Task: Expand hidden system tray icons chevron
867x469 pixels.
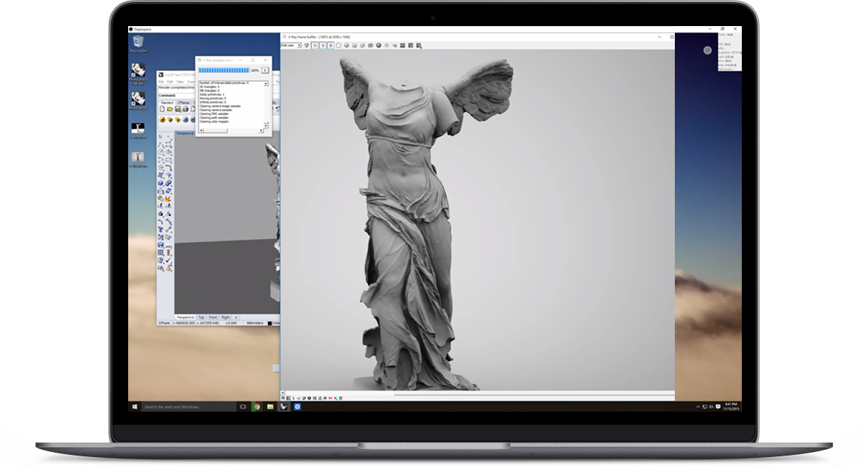Action: point(698,407)
